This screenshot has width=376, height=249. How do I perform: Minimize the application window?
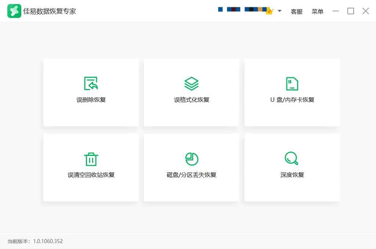(x=336, y=11)
